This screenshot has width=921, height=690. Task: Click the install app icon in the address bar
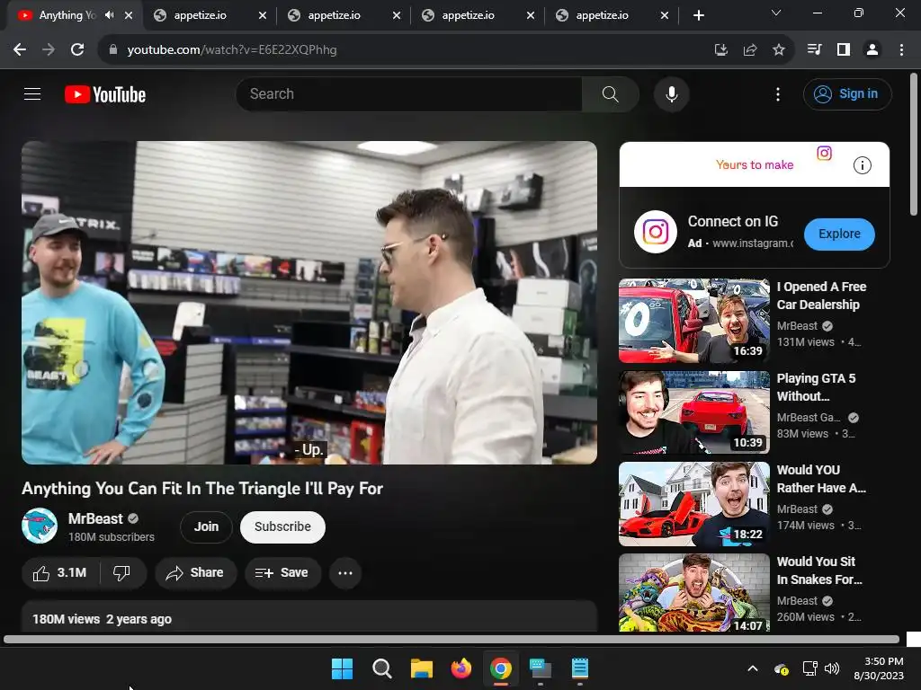[x=720, y=50]
